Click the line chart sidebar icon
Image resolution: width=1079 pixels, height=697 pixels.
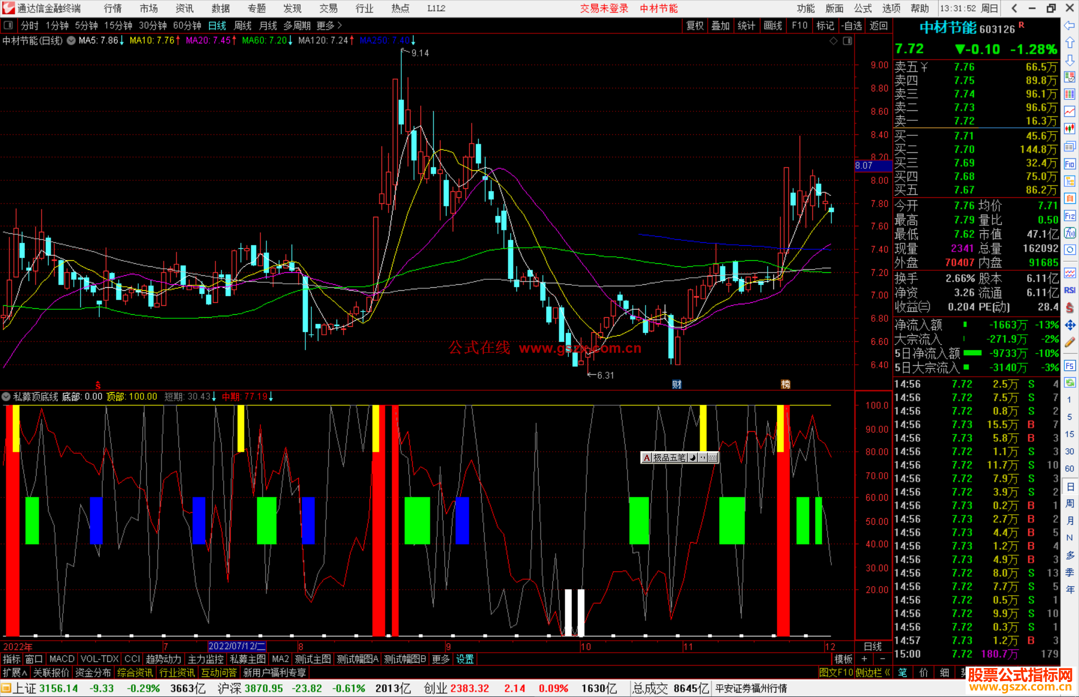[1070, 111]
